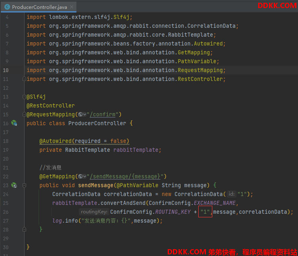Click the closing fold marker at line 28
Screen dimensions: 298x256
[x=24, y=229]
